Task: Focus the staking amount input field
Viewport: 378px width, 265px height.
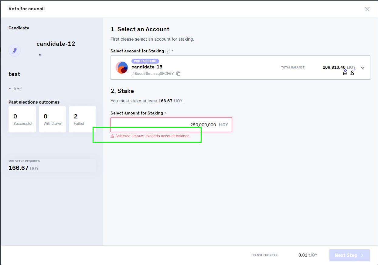Action: [171, 125]
